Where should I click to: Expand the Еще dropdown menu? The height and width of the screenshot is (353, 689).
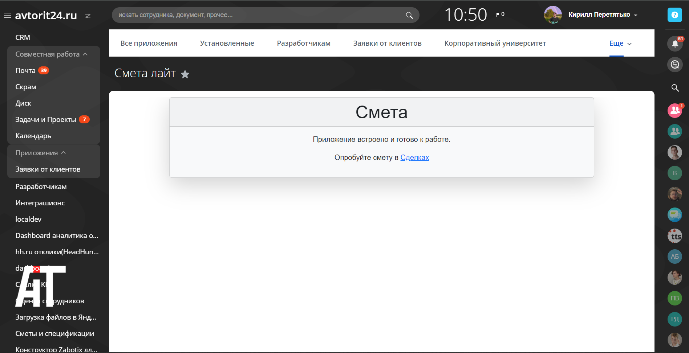(620, 44)
